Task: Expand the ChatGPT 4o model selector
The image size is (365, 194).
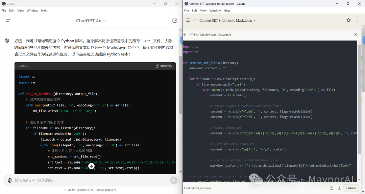Action: (x=91, y=21)
